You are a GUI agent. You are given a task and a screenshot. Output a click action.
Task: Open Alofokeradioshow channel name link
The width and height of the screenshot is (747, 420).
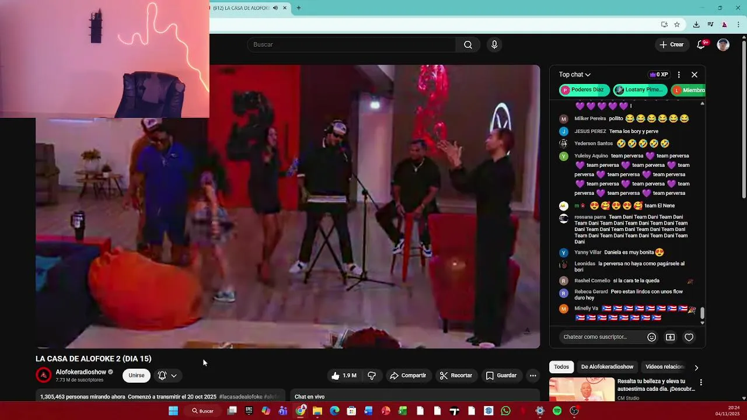point(81,372)
